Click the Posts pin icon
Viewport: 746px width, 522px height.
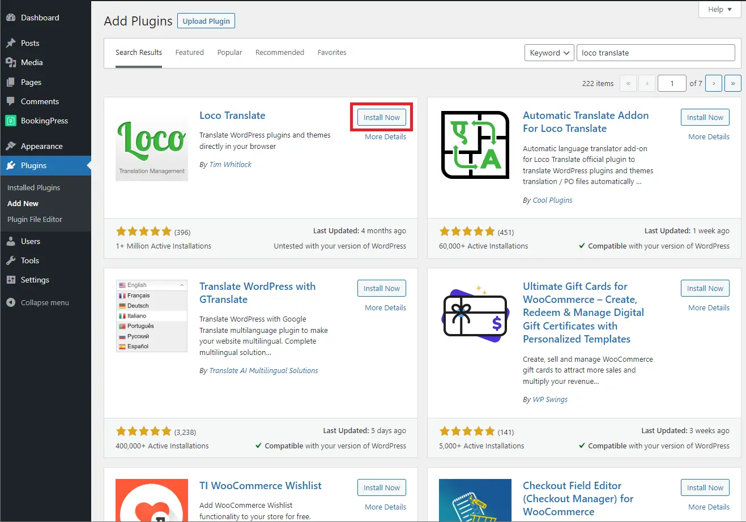[11, 43]
